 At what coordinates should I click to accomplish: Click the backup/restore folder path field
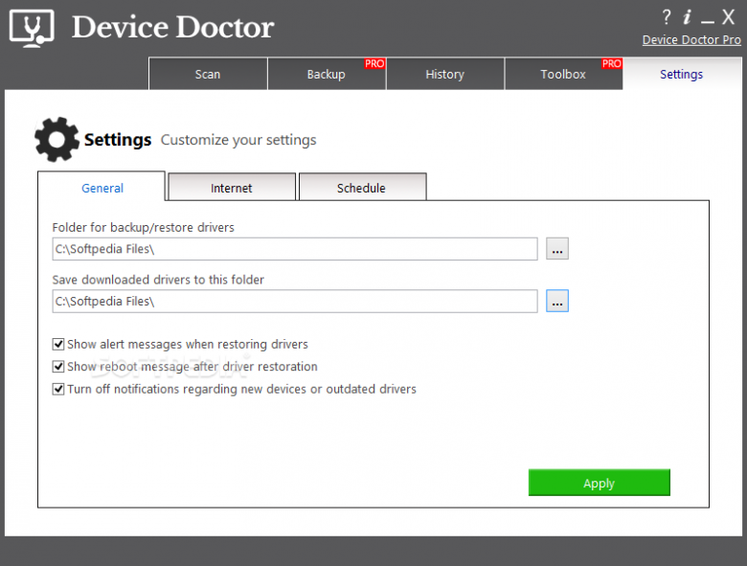[295, 249]
